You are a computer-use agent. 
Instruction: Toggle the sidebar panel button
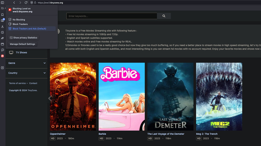pos(2,3)
